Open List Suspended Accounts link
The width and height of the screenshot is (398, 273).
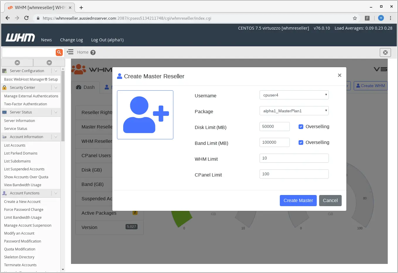24,169
